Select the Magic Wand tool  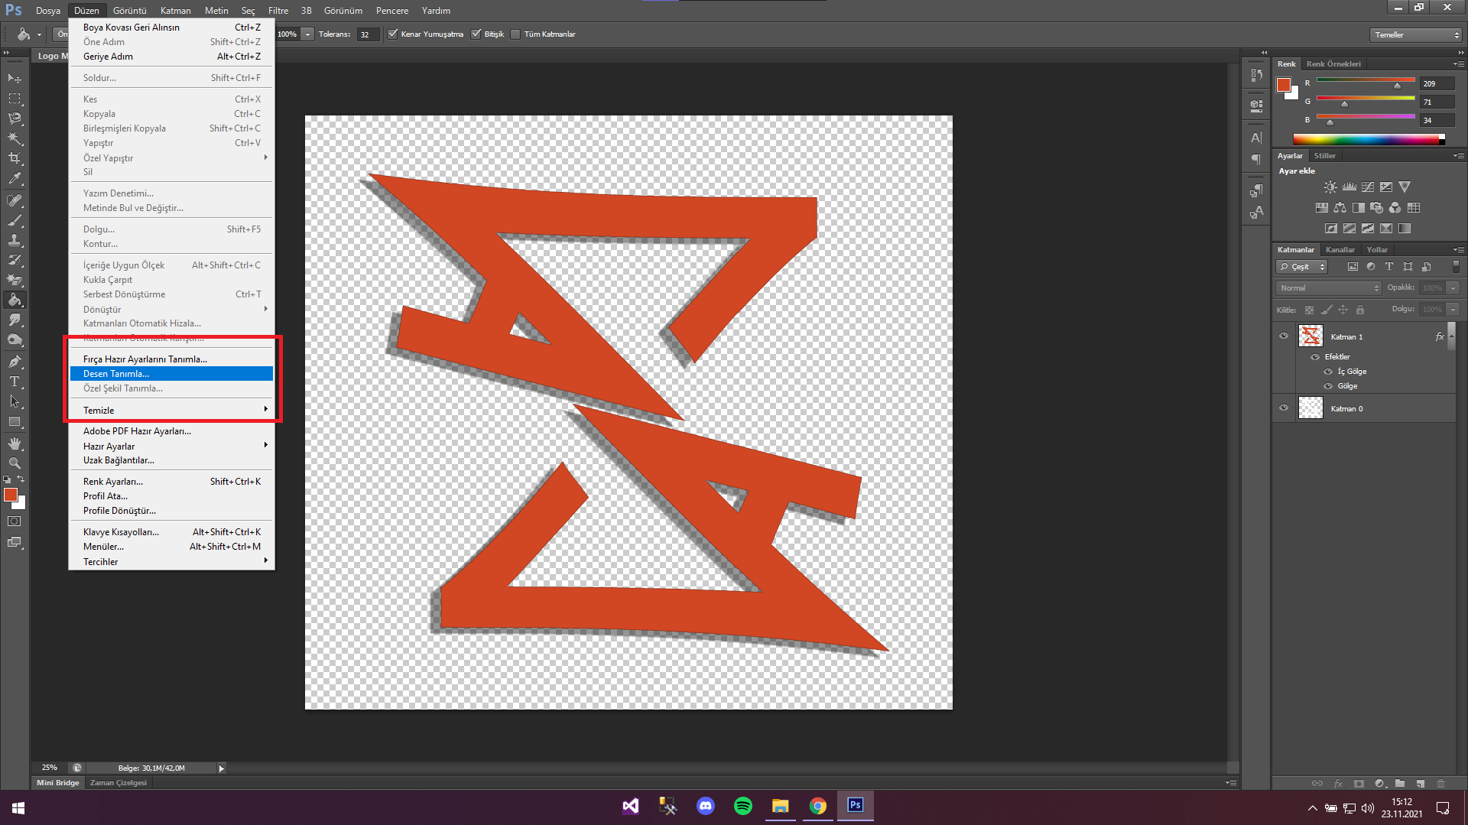point(15,138)
